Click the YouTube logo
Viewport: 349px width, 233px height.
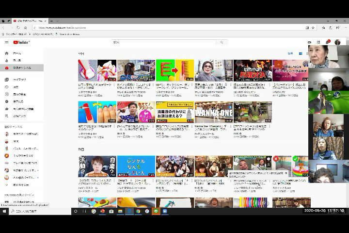pyautogui.click(x=21, y=42)
